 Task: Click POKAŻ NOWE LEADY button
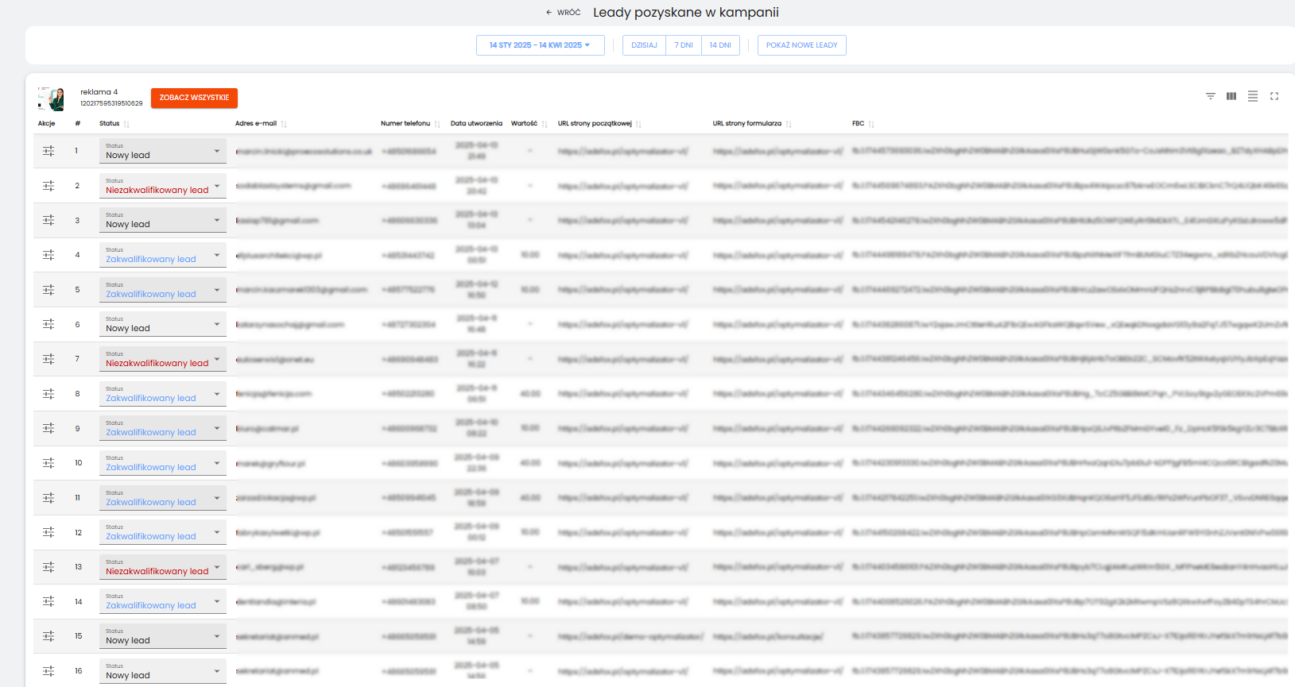tap(801, 45)
